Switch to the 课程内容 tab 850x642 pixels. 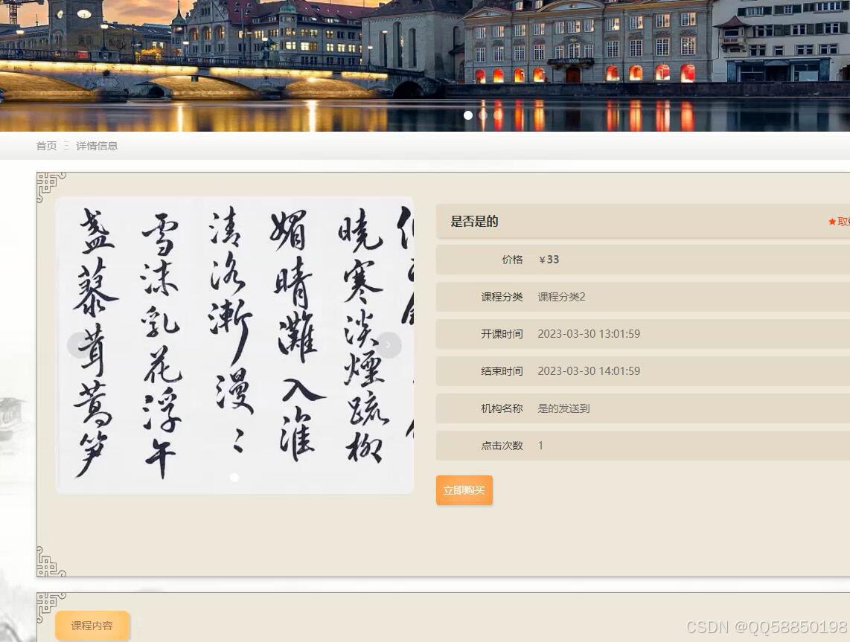[x=92, y=626]
